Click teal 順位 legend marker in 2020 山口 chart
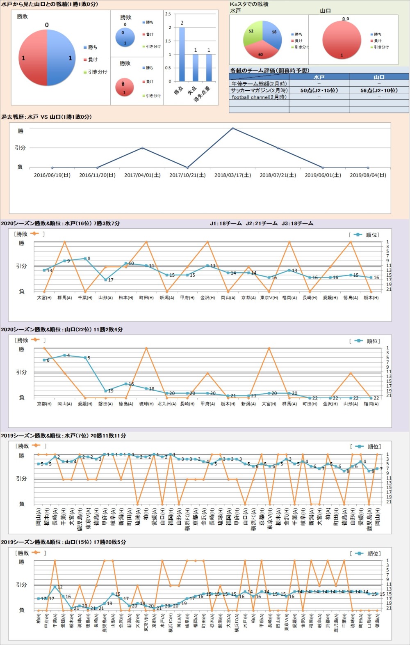This screenshot has width=410, height=645. [x=358, y=341]
